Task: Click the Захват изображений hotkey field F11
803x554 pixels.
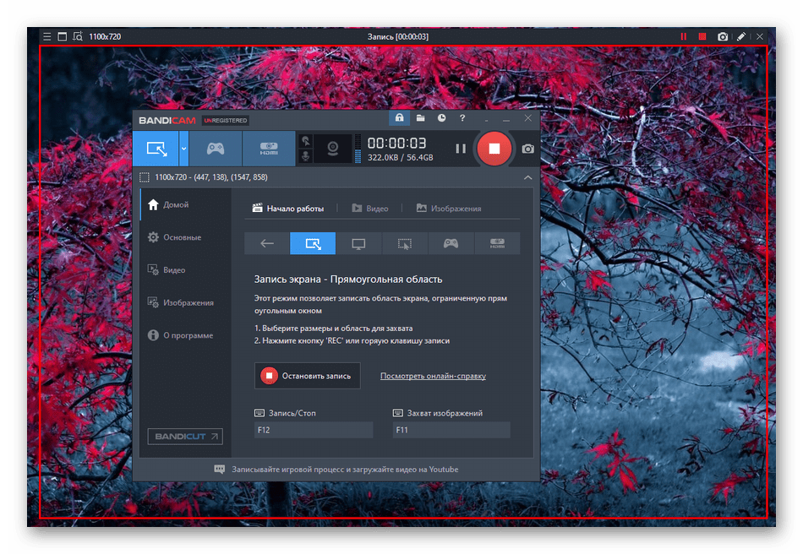Action: [451, 430]
